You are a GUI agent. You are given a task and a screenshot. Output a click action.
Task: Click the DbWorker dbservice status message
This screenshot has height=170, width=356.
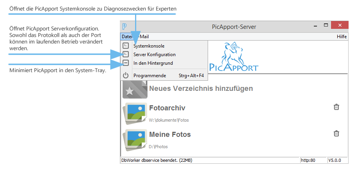point(157,160)
